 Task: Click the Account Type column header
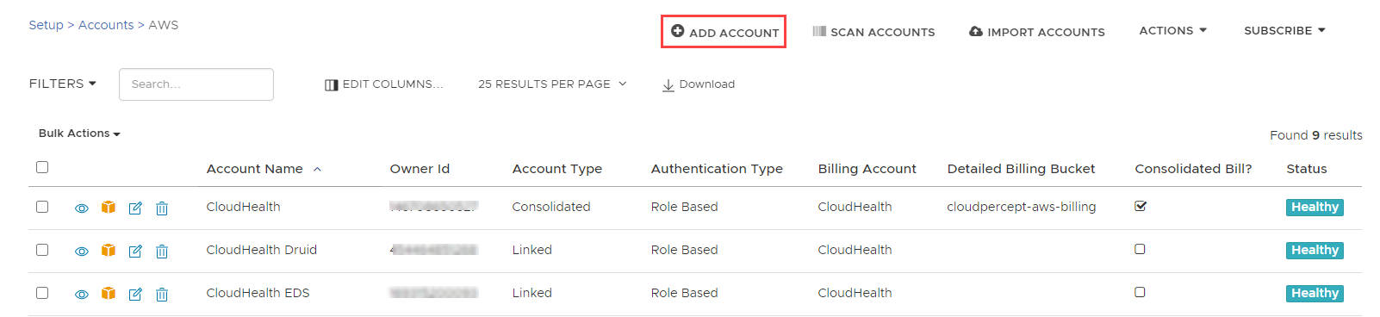click(556, 169)
